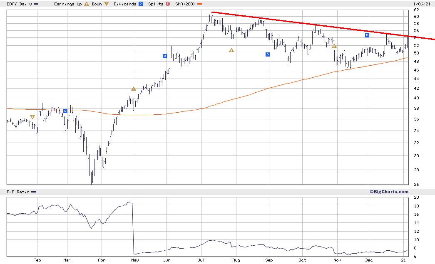Click the orange SMA(200) legend swatch
435x264 pixels.
click(199, 4)
